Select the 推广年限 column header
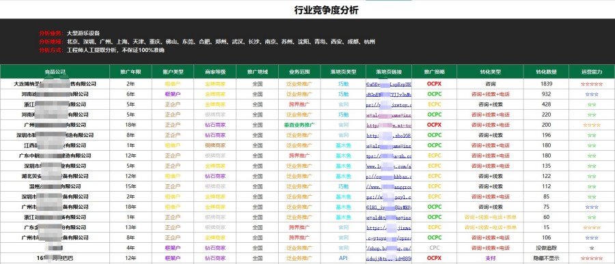The image size is (615, 264). pos(131,72)
